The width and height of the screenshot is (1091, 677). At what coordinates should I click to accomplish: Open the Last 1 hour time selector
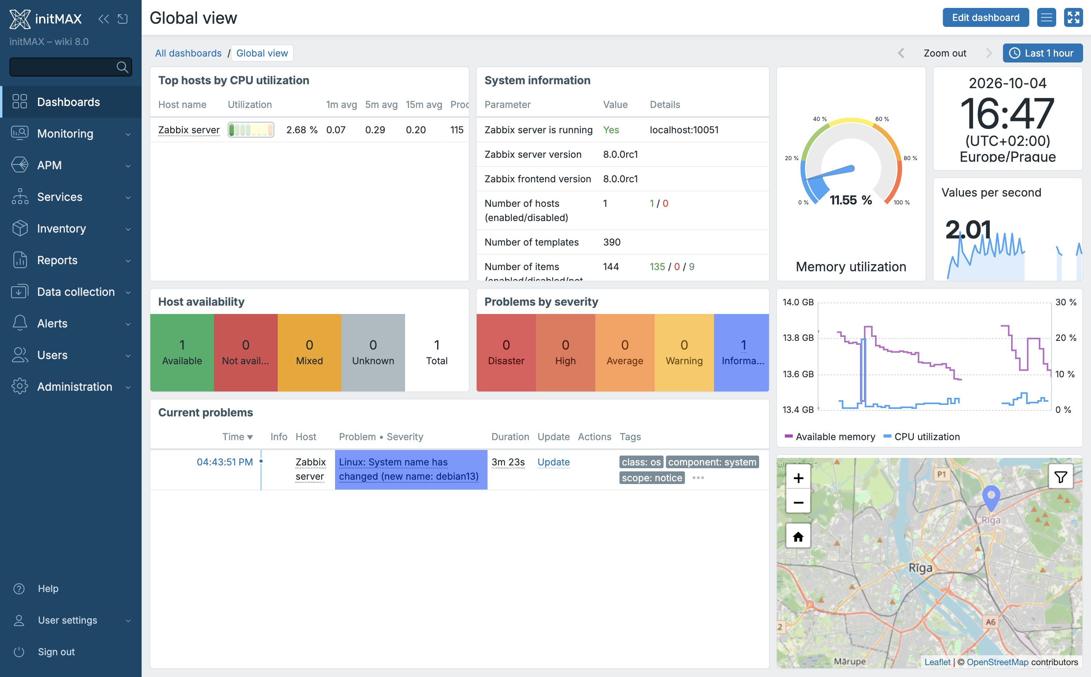(x=1042, y=53)
